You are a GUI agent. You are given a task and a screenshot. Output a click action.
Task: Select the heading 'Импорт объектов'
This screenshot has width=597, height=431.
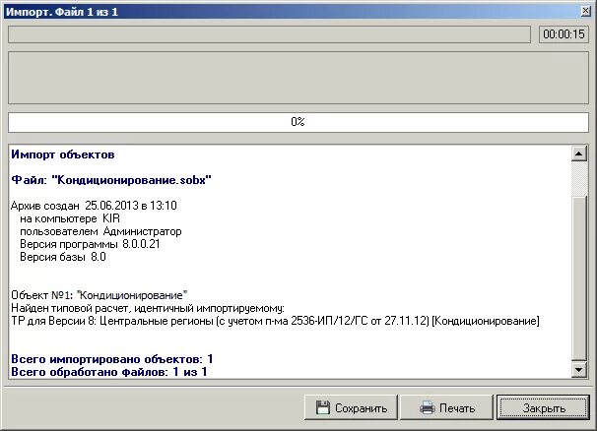[63, 154]
